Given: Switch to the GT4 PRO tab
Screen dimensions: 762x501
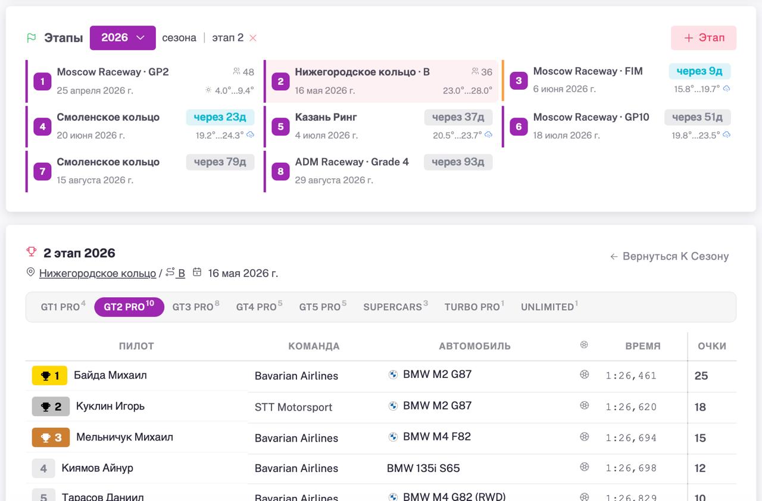Looking at the screenshot, I should tap(260, 307).
